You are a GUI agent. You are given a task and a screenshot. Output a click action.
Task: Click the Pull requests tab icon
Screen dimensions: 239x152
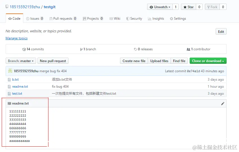(51, 19)
